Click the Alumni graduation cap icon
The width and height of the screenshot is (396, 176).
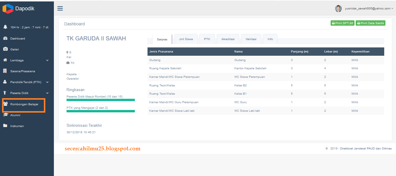click(x=5, y=115)
